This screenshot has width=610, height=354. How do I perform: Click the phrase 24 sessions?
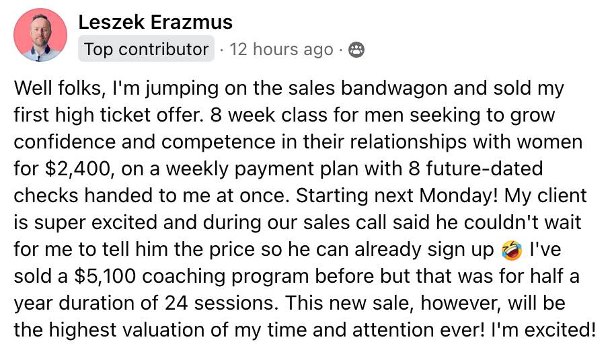click(x=221, y=303)
